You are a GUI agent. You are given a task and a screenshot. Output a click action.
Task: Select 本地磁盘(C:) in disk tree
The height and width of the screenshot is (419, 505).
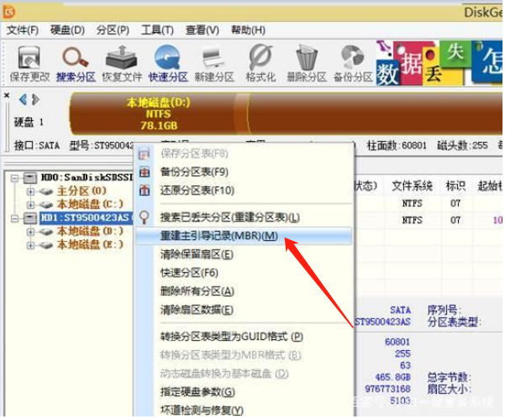click(x=90, y=204)
